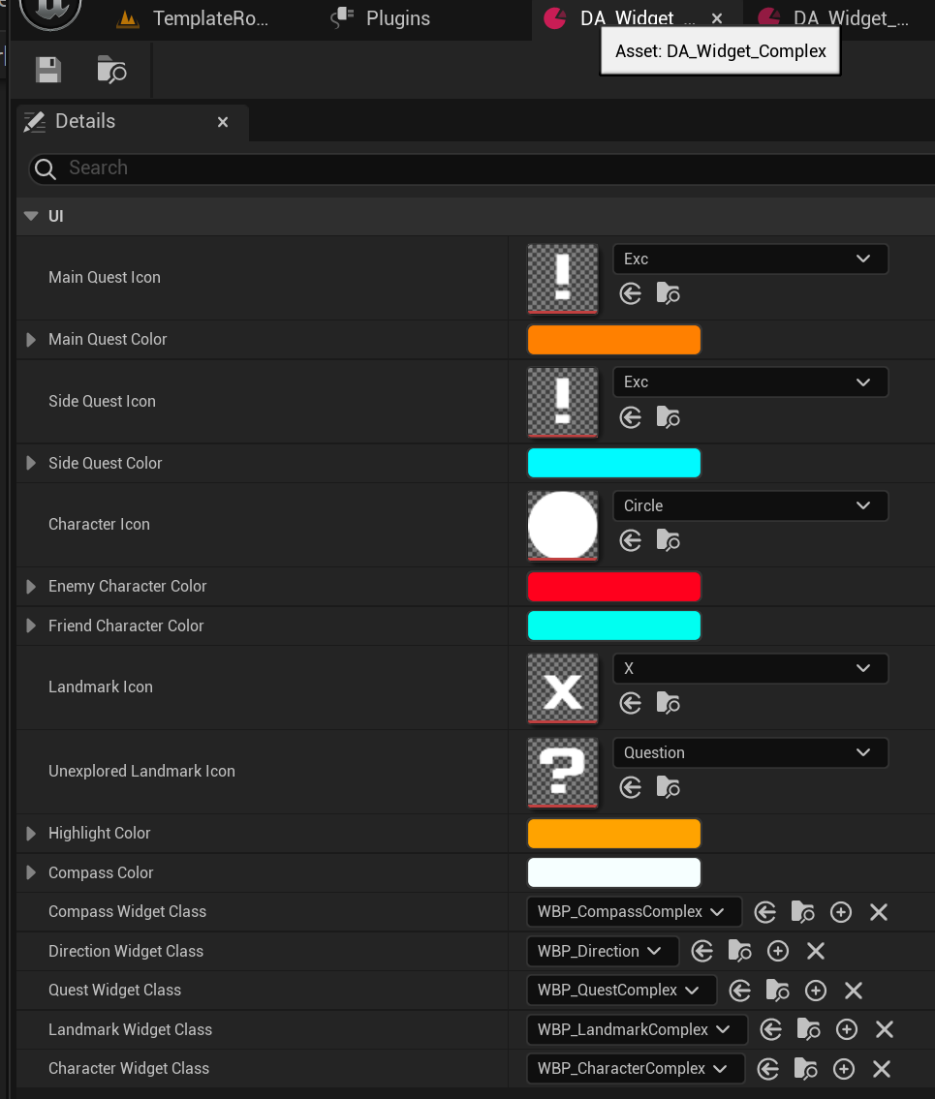The image size is (935, 1099).
Task: Browse to asset in Content Browser from toolbar
Action: (110, 70)
